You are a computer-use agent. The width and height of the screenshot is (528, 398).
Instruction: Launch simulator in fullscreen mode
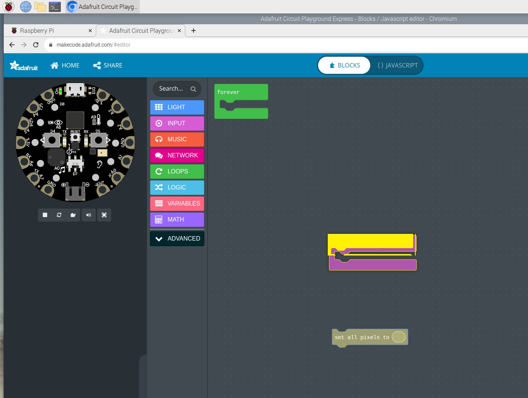[104, 215]
